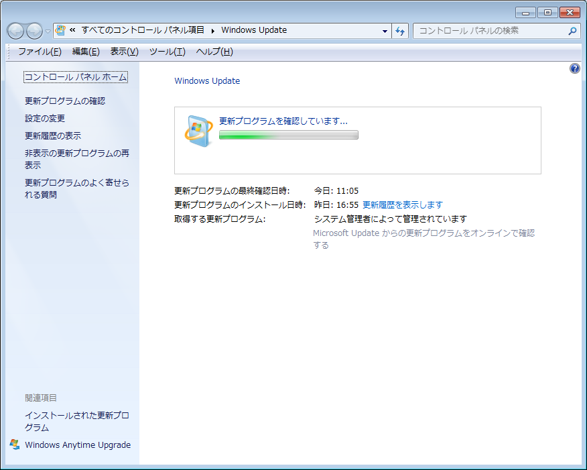Expand the breadcrumb chevron before すべてのコントロール パネル項目
The width and height of the screenshot is (587, 470).
[72, 30]
